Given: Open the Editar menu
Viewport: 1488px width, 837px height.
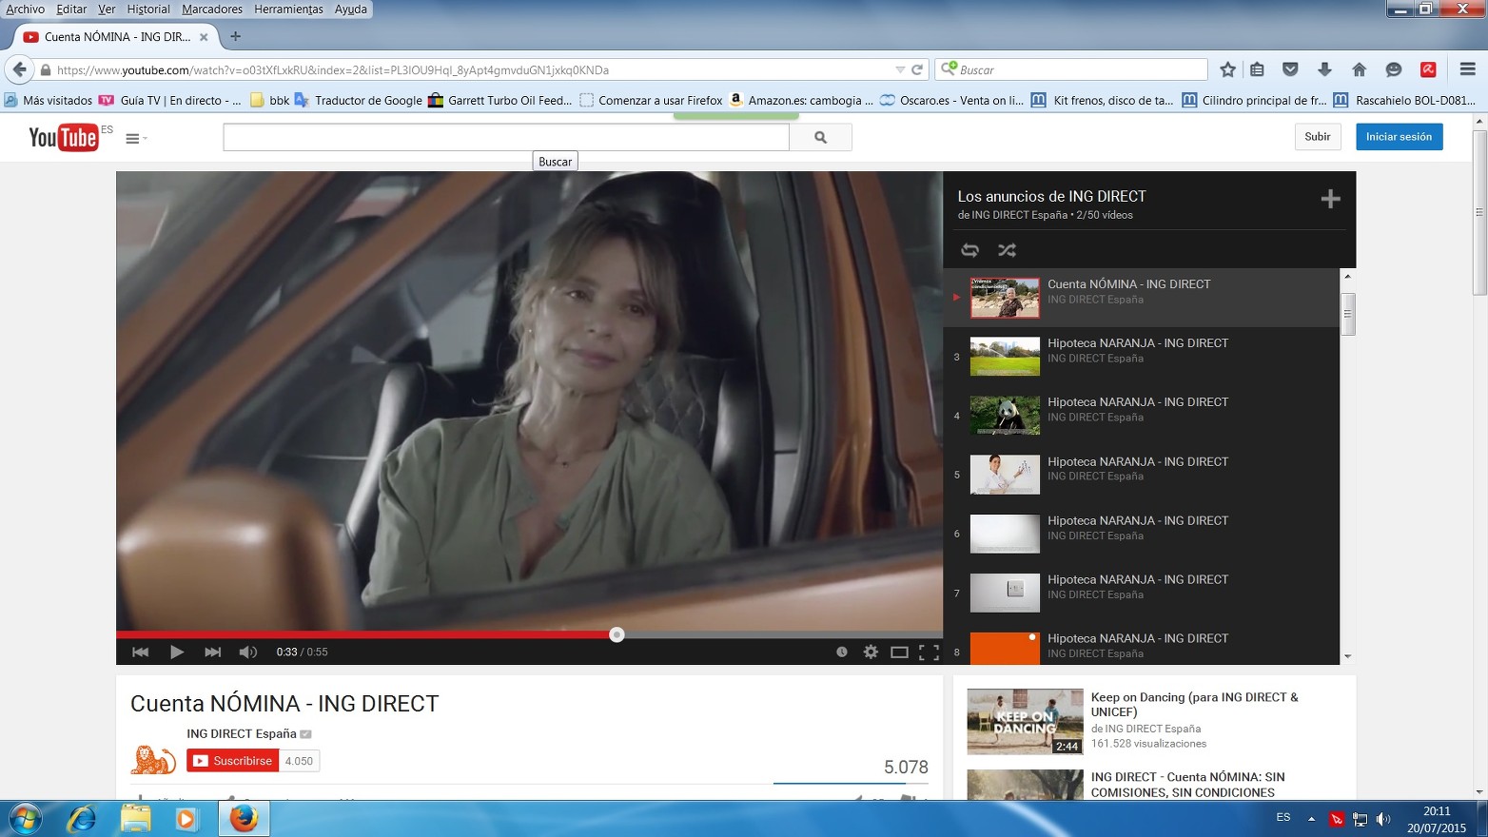Looking at the screenshot, I should [x=71, y=10].
